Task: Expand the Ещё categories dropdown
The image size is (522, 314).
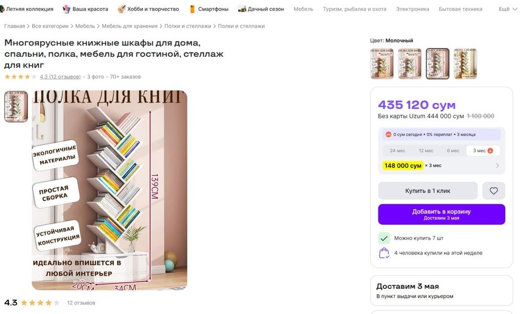Action: point(507,9)
